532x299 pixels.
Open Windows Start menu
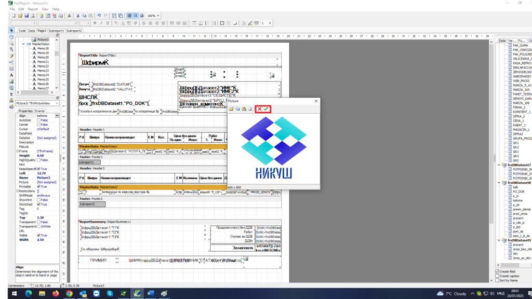coord(15,294)
